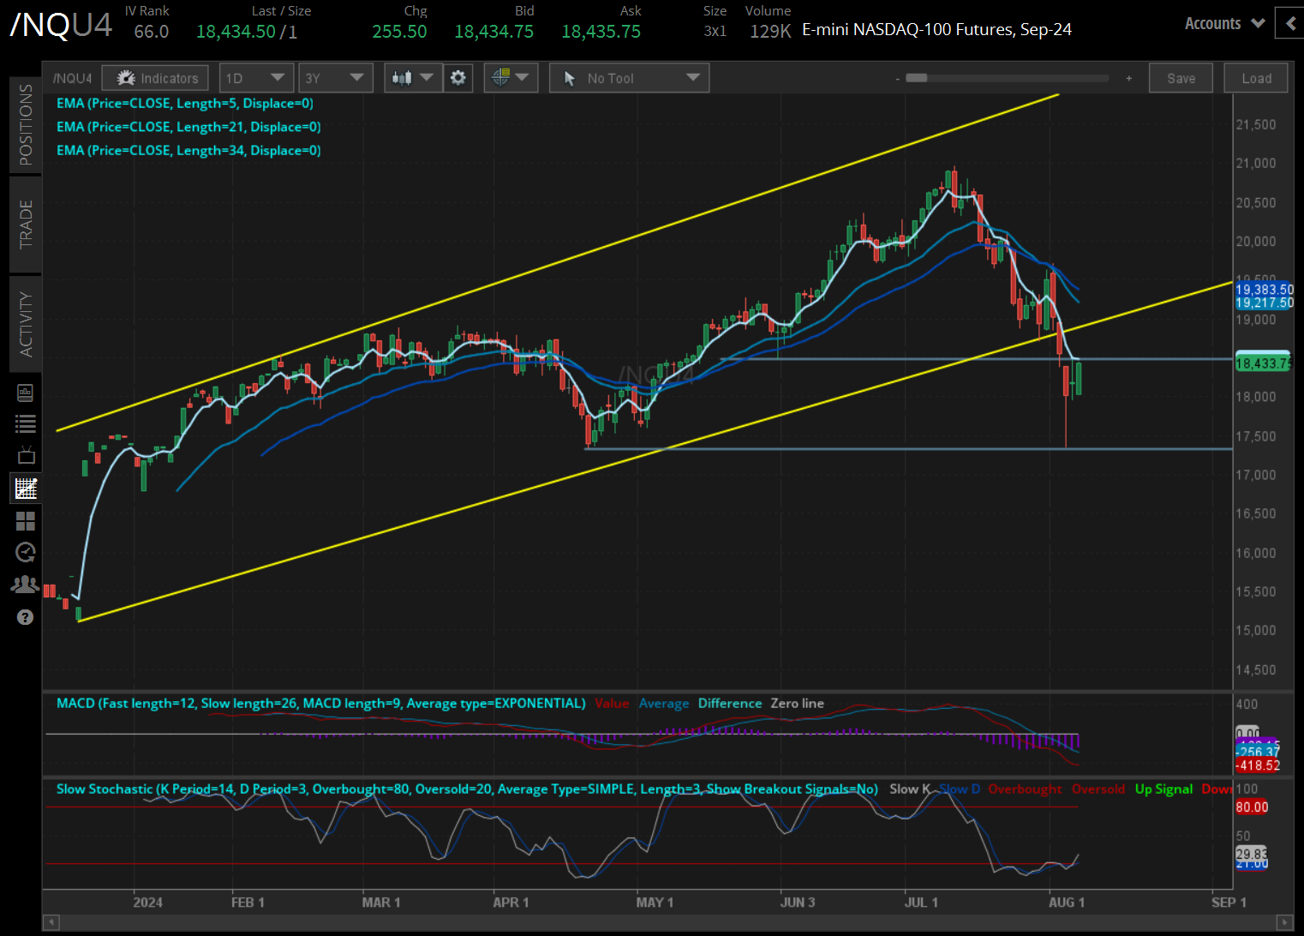The image size is (1304, 936).
Task: Click the Load chart button
Action: (x=1256, y=78)
